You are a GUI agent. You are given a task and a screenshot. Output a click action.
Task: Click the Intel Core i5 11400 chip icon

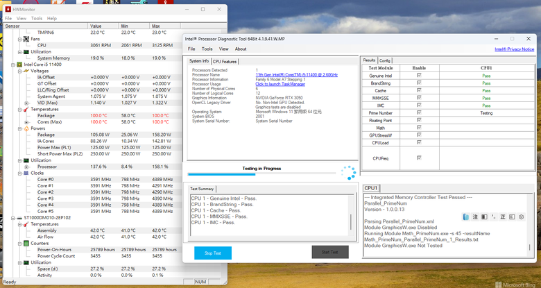pyautogui.click(x=19, y=65)
